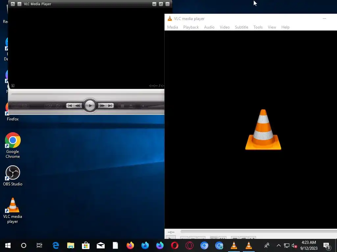Skip to next track in skinned player
Viewport: 337px width, 252px height.
(110, 106)
